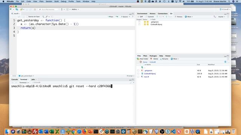
Task: Open the Addins dropdown
Action: (x=75, y=9)
